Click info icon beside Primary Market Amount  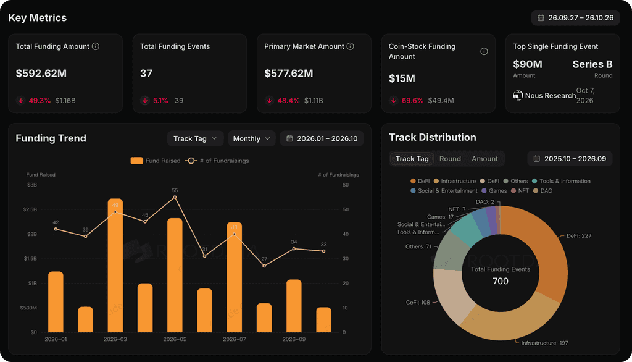point(351,46)
